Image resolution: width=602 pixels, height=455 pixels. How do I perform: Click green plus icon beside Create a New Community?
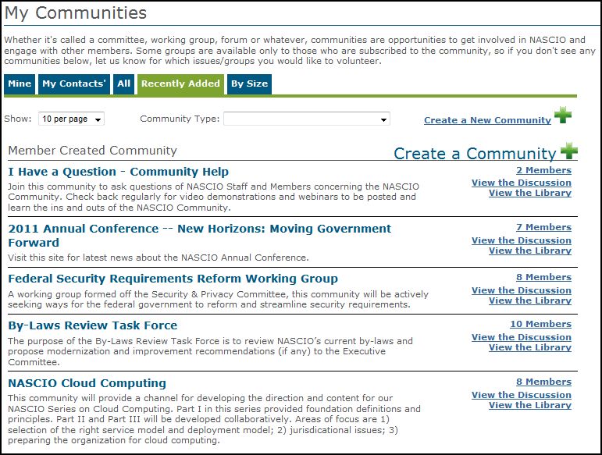563,115
